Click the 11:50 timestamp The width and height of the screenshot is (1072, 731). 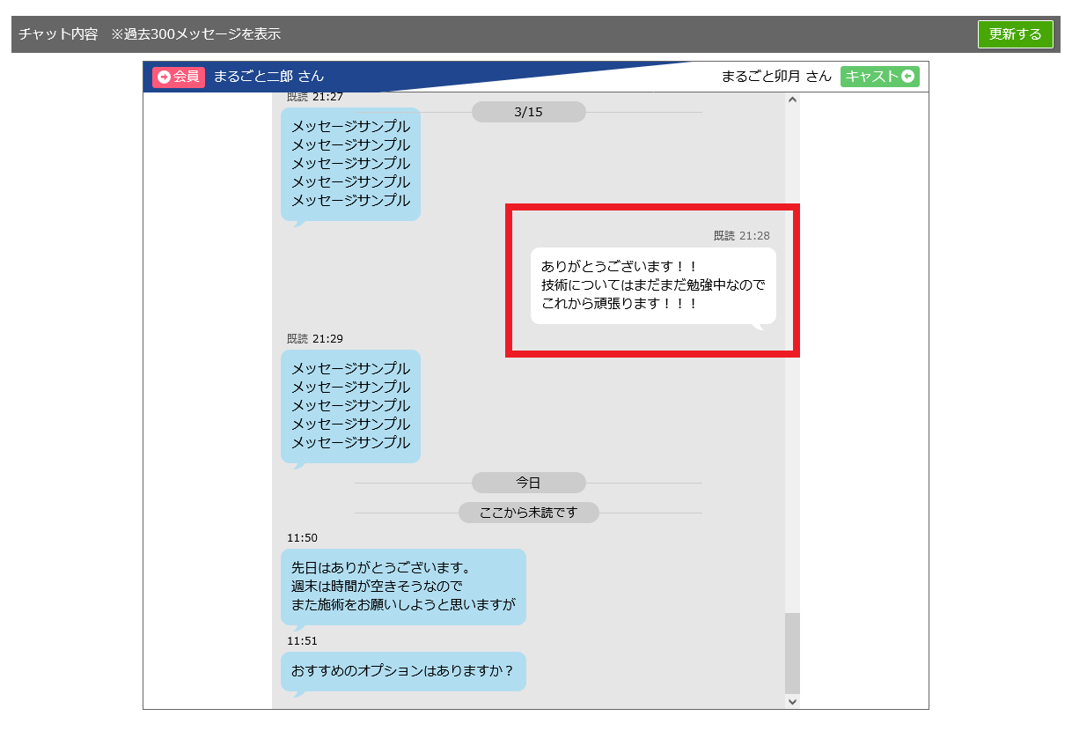coord(302,538)
